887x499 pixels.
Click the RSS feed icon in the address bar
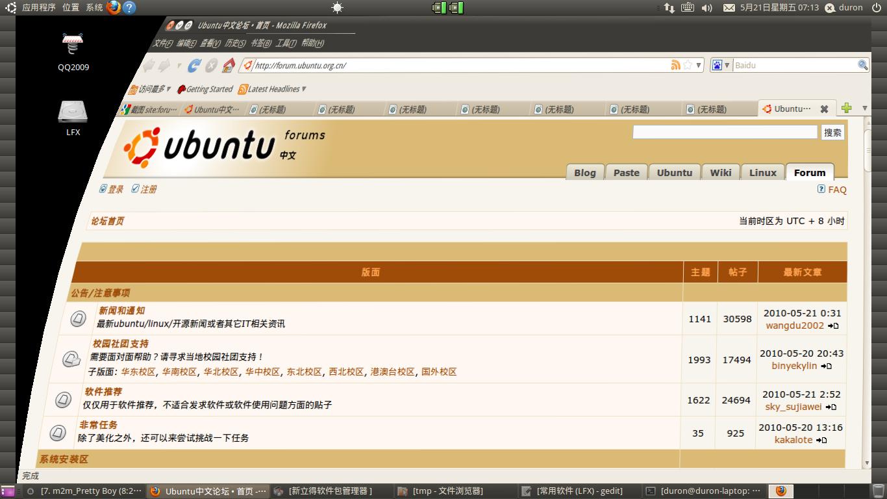pyautogui.click(x=676, y=65)
